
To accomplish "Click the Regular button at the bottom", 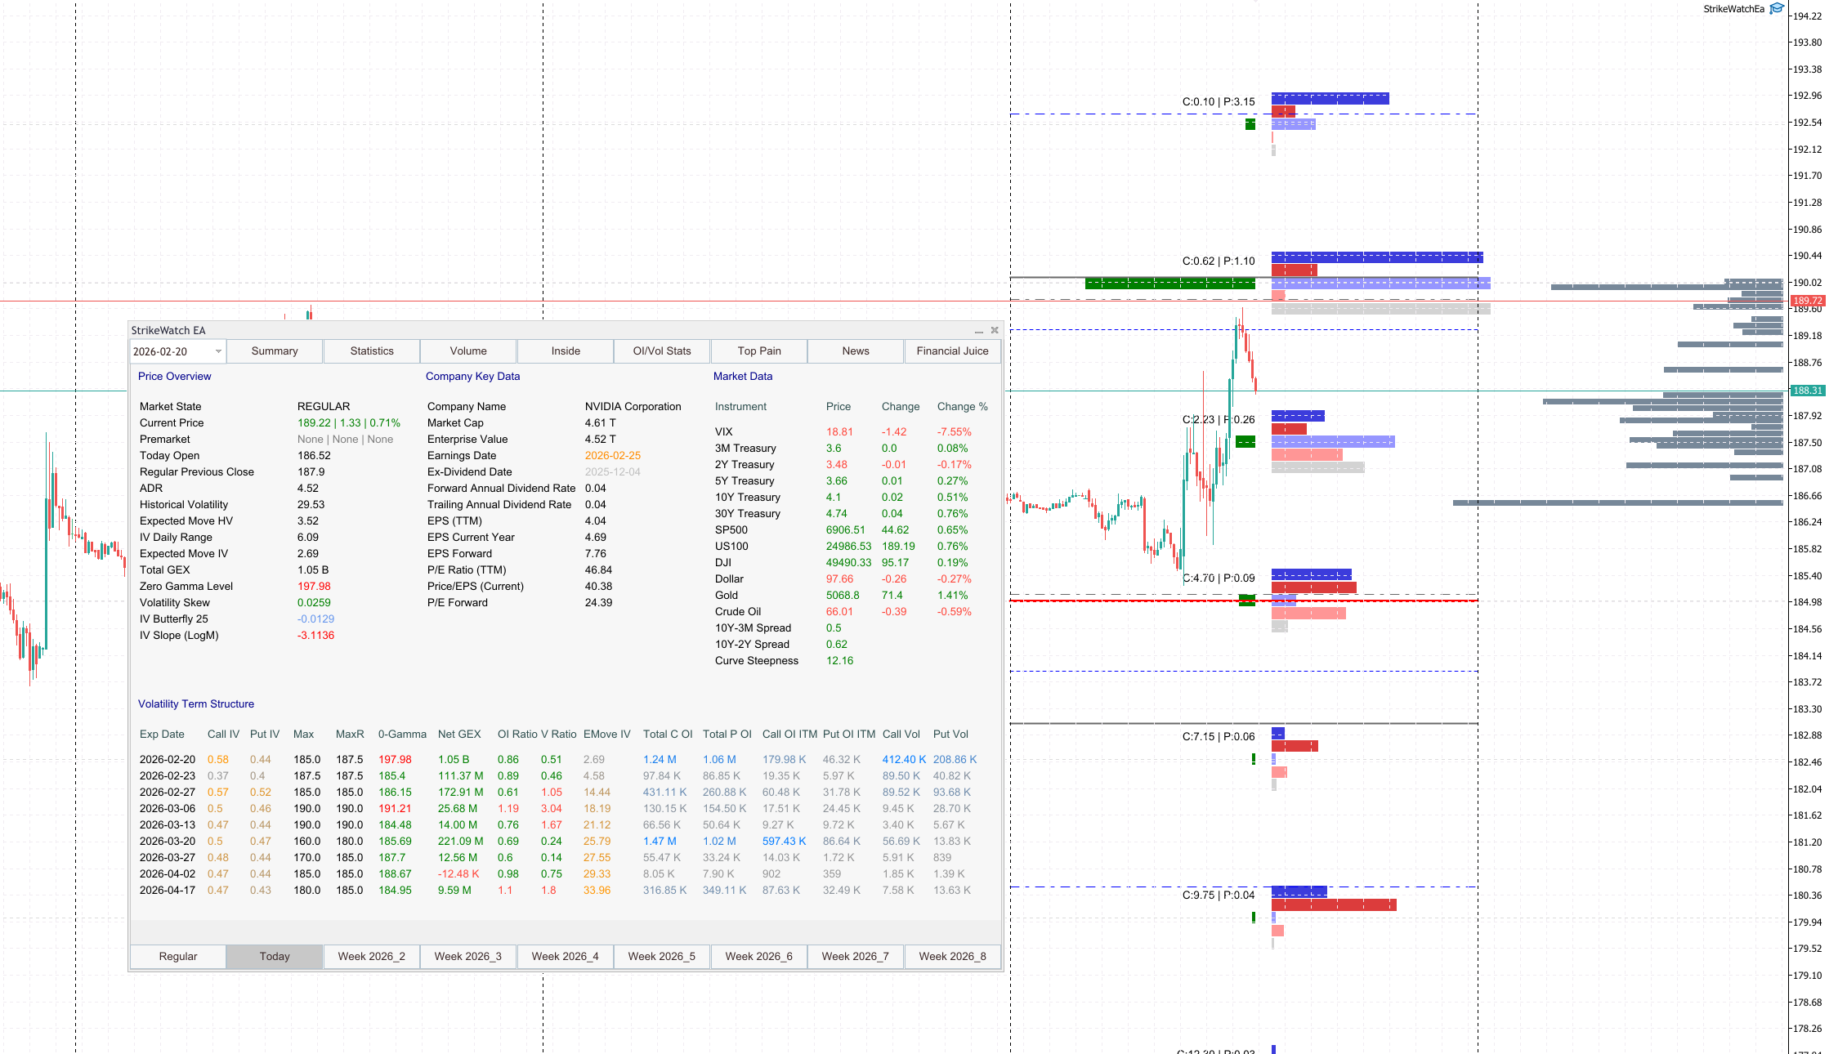I will point(177,956).
